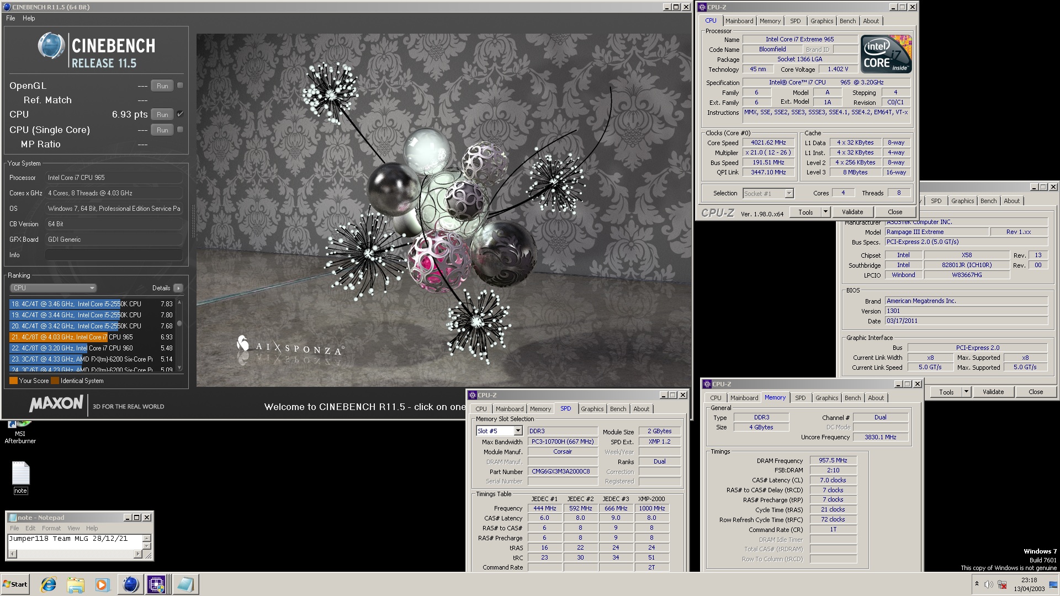1060x596 pixels.
Task: Open the network status tray icon
Action: coord(1002,584)
